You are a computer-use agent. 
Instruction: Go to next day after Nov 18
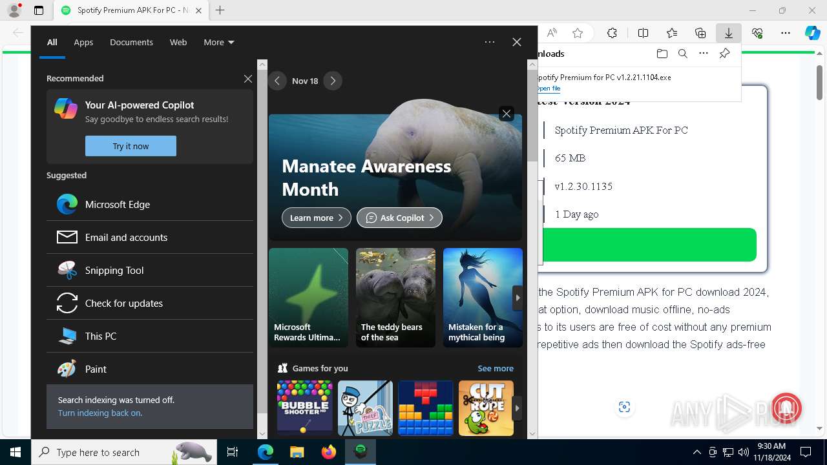[x=333, y=81]
